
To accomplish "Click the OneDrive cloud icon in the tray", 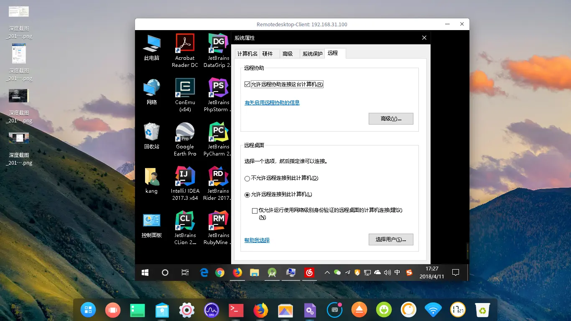I will click(x=377, y=273).
